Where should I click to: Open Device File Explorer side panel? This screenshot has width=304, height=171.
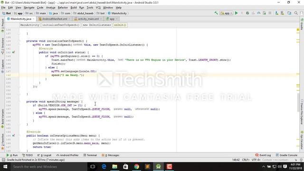tap(302, 112)
